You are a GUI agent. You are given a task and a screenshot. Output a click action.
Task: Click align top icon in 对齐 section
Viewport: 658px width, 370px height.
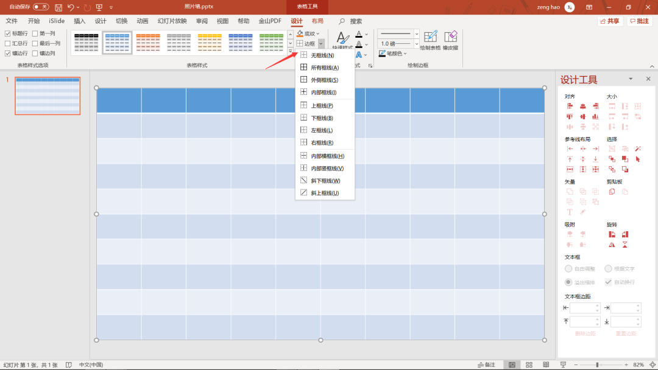[x=570, y=116]
